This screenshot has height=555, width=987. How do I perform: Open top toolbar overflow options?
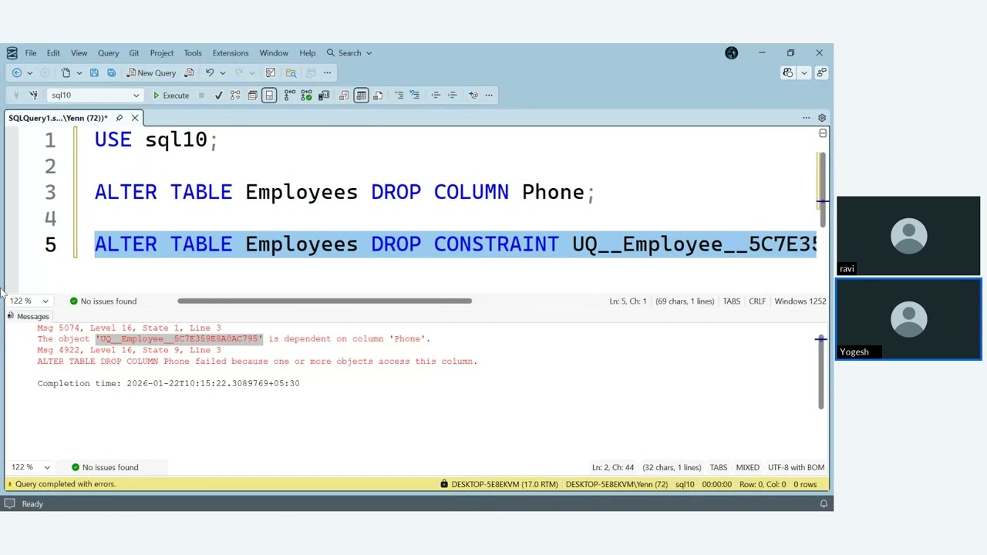pos(327,72)
